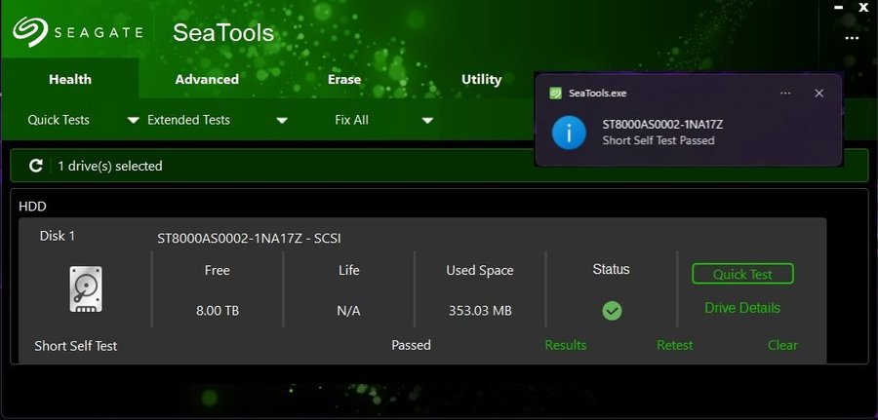Dismiss the SeaTools.exe notification
This screenshot has width=878, height=420.
[x=818, y=94]
